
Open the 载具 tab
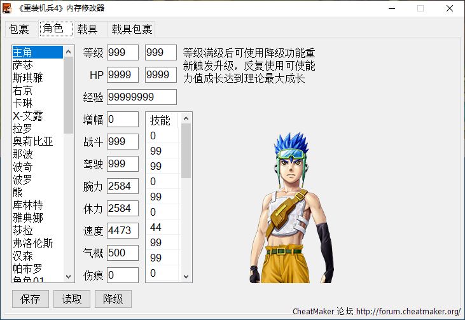point(87,29)
